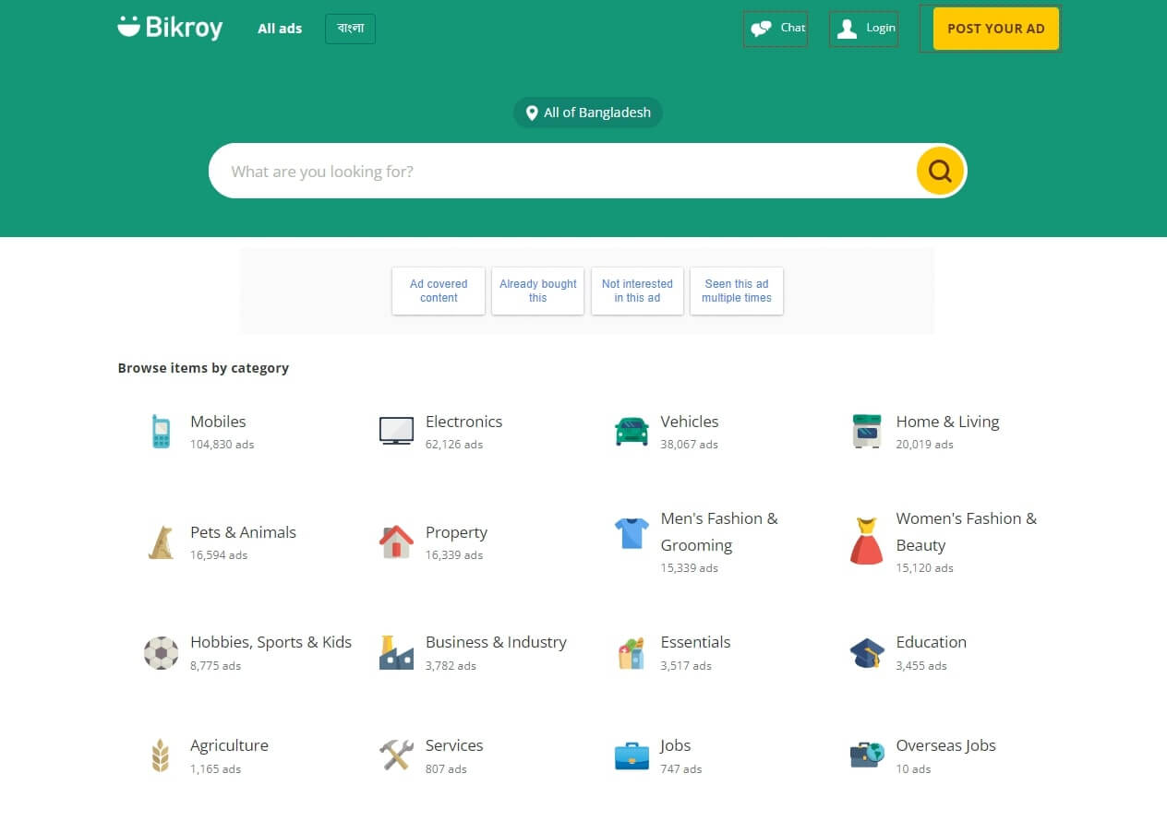
Task: Switch language to বাংলা
Action: click(x=349, y=29)
